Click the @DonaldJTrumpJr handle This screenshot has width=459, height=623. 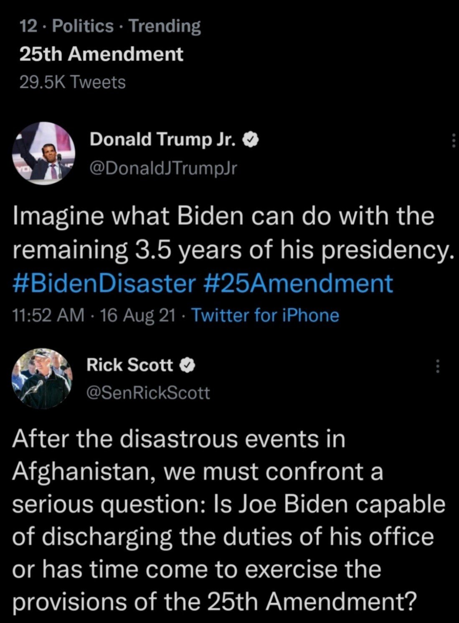click(x=163, y=168)
